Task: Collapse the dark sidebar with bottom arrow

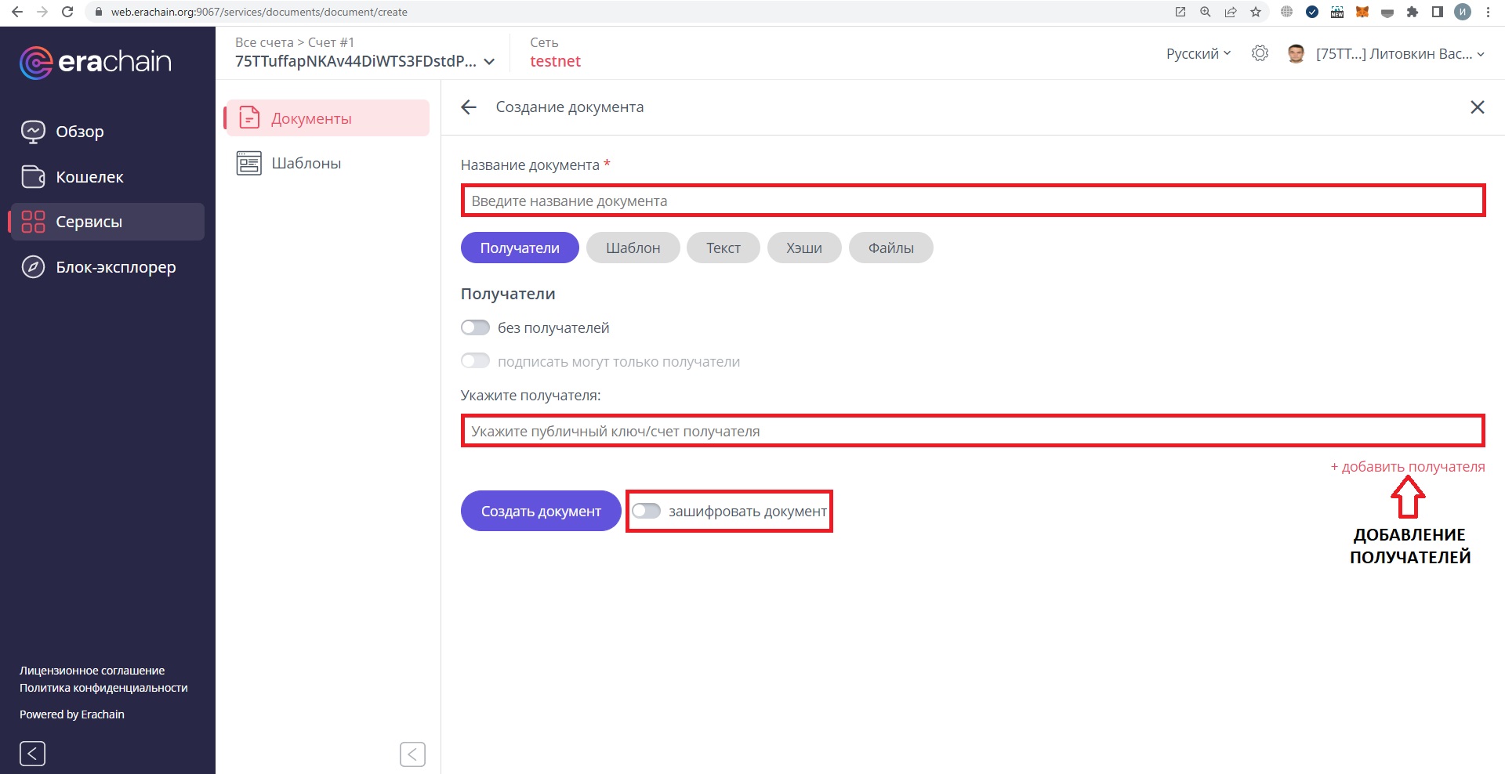Action: (32, 754)
